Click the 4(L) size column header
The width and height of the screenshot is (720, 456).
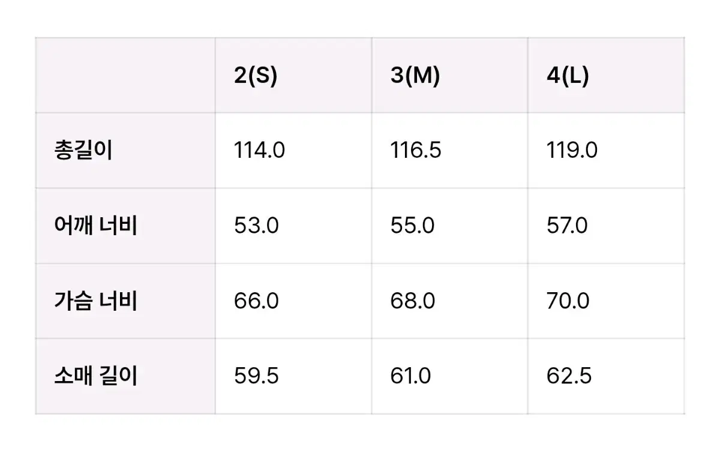tap(568, 76)
